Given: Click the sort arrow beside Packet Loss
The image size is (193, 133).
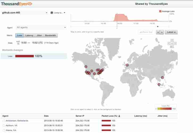Looking at the screenshot, I should [x=119, y=116].
